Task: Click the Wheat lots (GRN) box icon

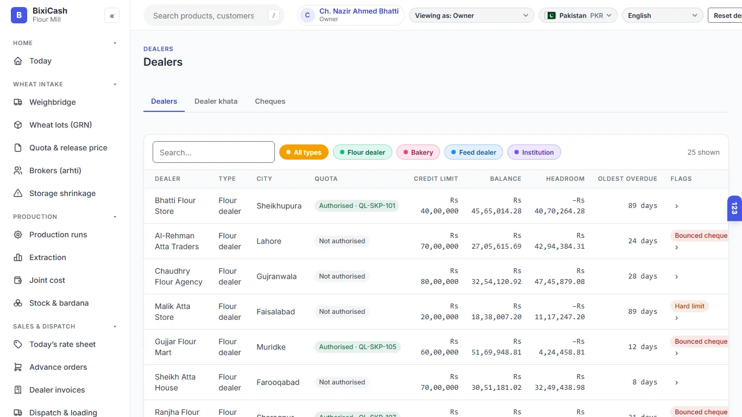Action: 18,125
